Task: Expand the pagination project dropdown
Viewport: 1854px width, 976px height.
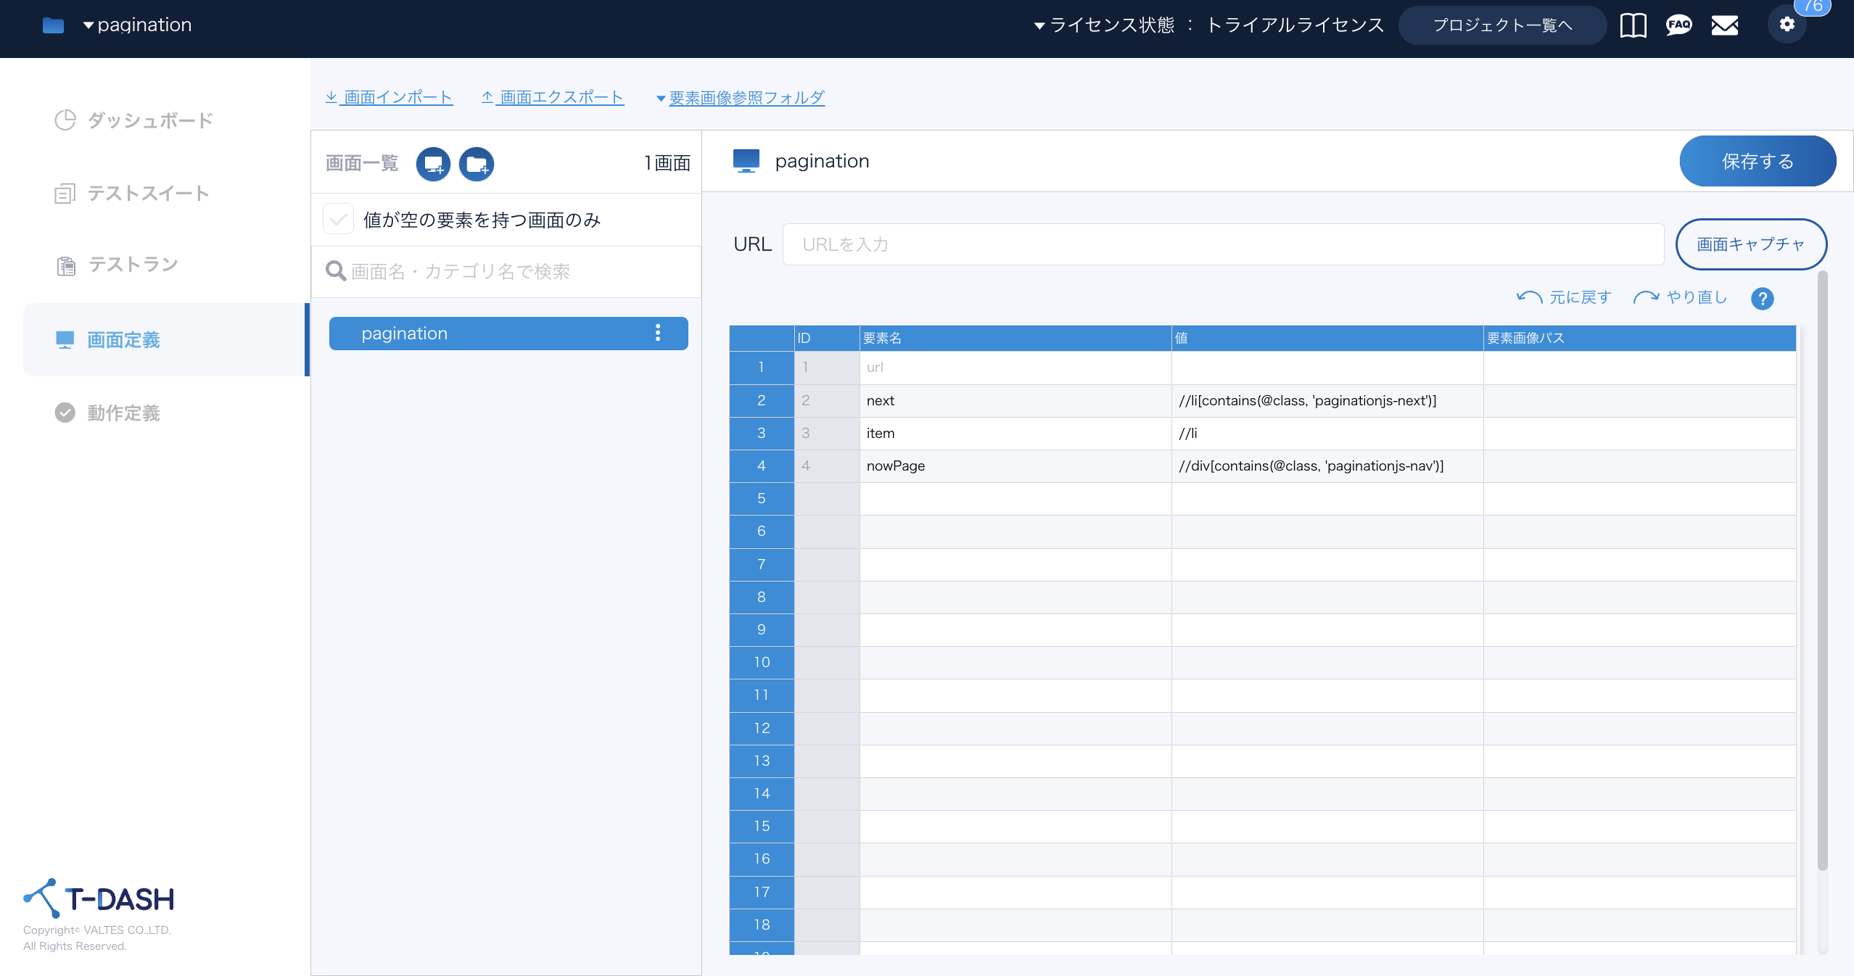Action: pyautogui.click(x=137, y=25)
